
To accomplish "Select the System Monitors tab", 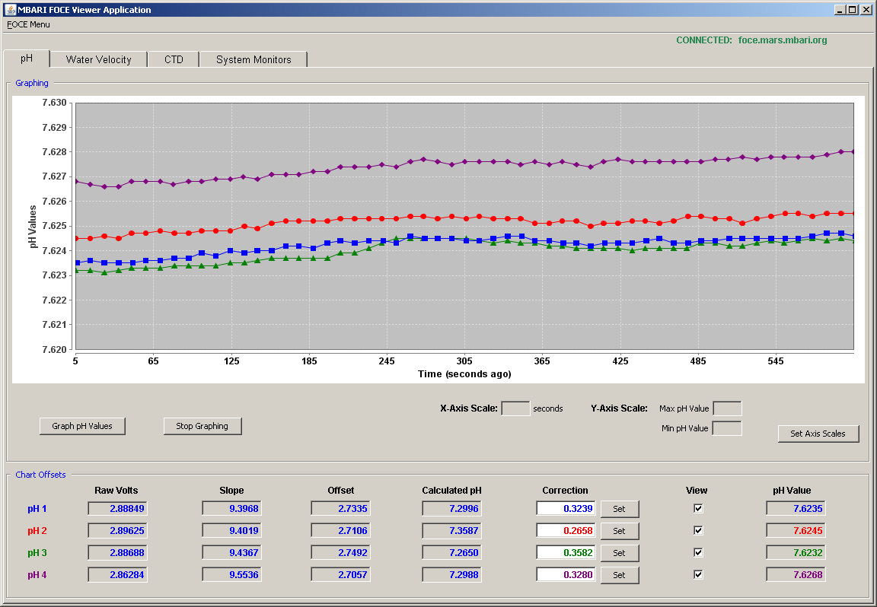I will click(x=254, y=59).
